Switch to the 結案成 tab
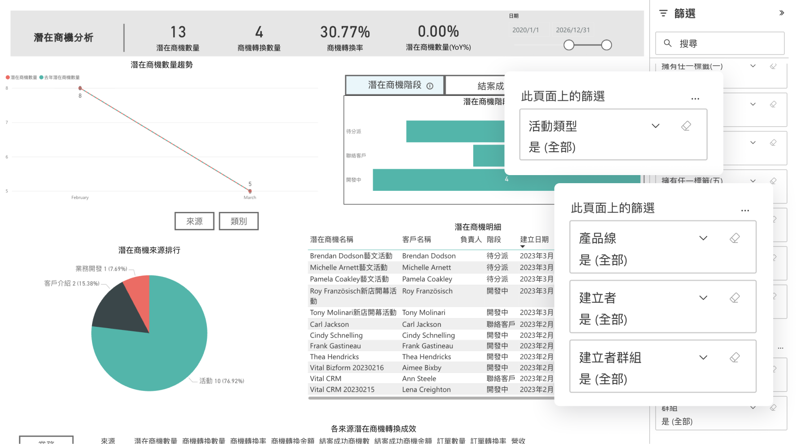 476,85
